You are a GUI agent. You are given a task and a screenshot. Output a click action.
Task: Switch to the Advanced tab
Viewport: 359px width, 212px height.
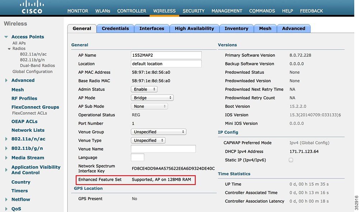pos(294,28)
